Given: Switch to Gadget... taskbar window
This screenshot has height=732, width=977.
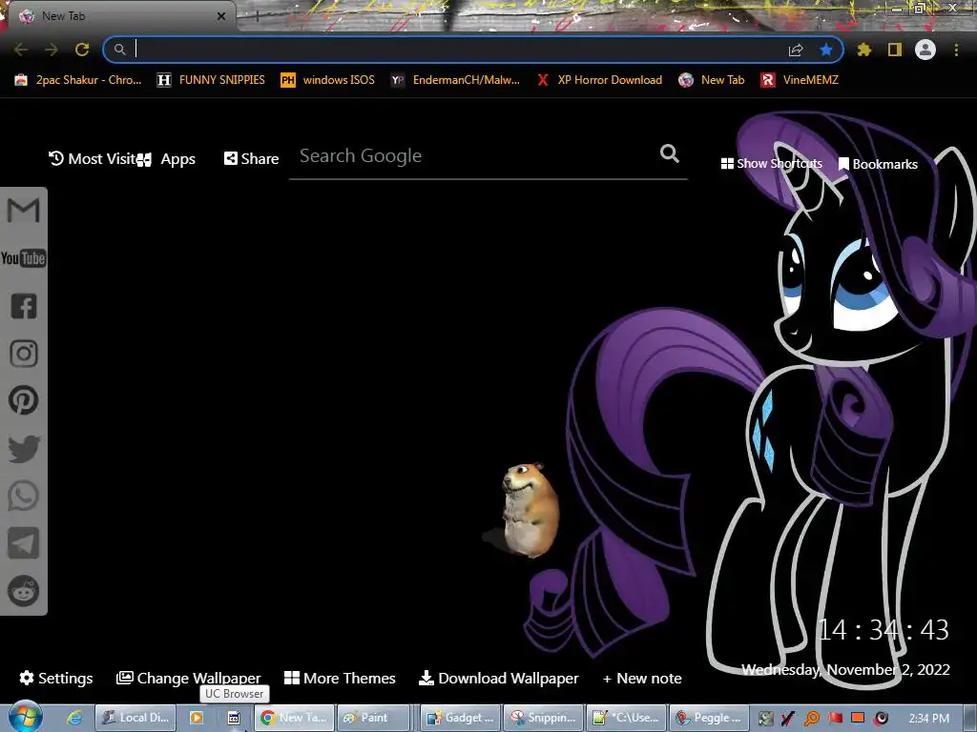Looking at the screenshot, I should point(461,718).
